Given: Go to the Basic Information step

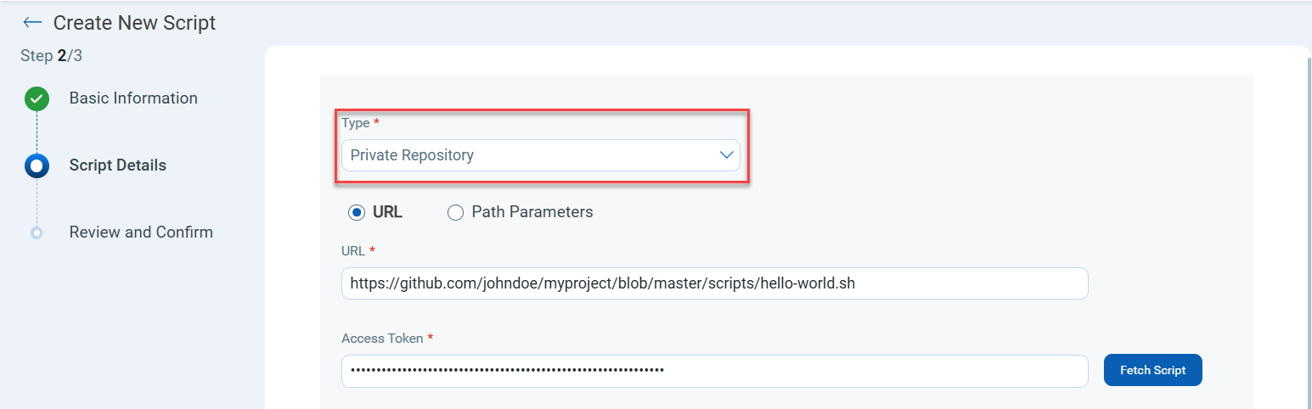Looking at the screenshot, I should click(133, 98).
